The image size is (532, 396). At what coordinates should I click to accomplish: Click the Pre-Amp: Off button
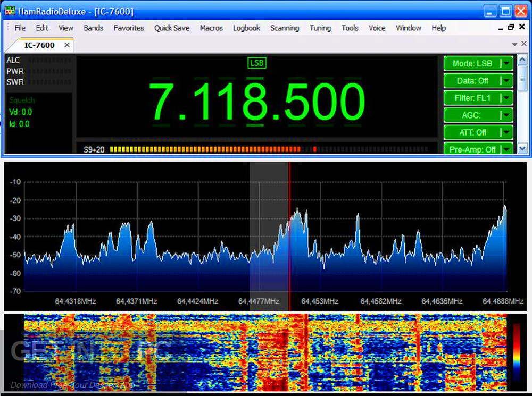click(472, 149)
